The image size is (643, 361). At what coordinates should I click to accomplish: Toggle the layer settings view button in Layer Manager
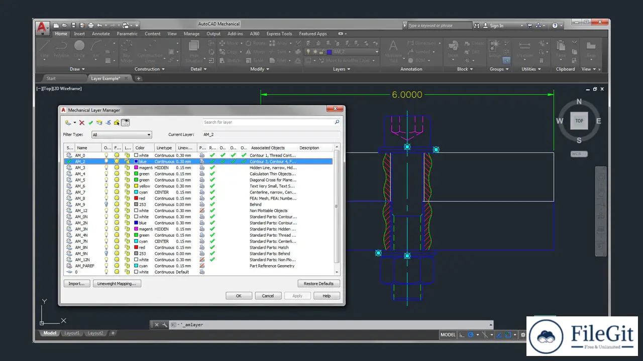click(x=125, y=122)
